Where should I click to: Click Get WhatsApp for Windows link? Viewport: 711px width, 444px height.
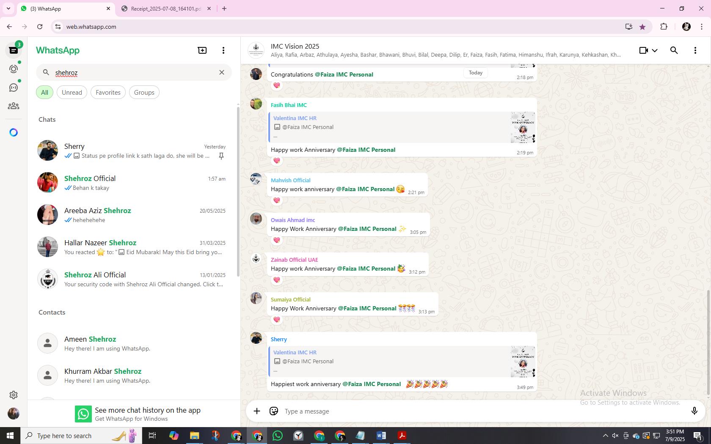(x=131, y=419)
